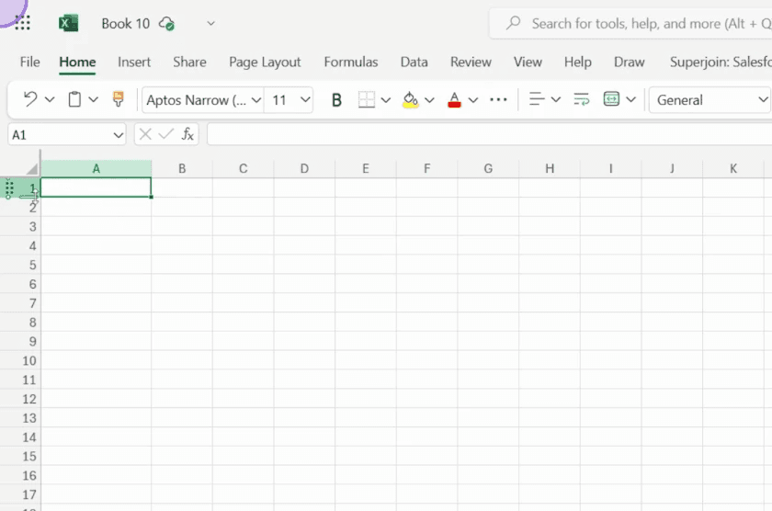
Task: Select the Format Painter brush icon
Action: (x=119, y=99)
